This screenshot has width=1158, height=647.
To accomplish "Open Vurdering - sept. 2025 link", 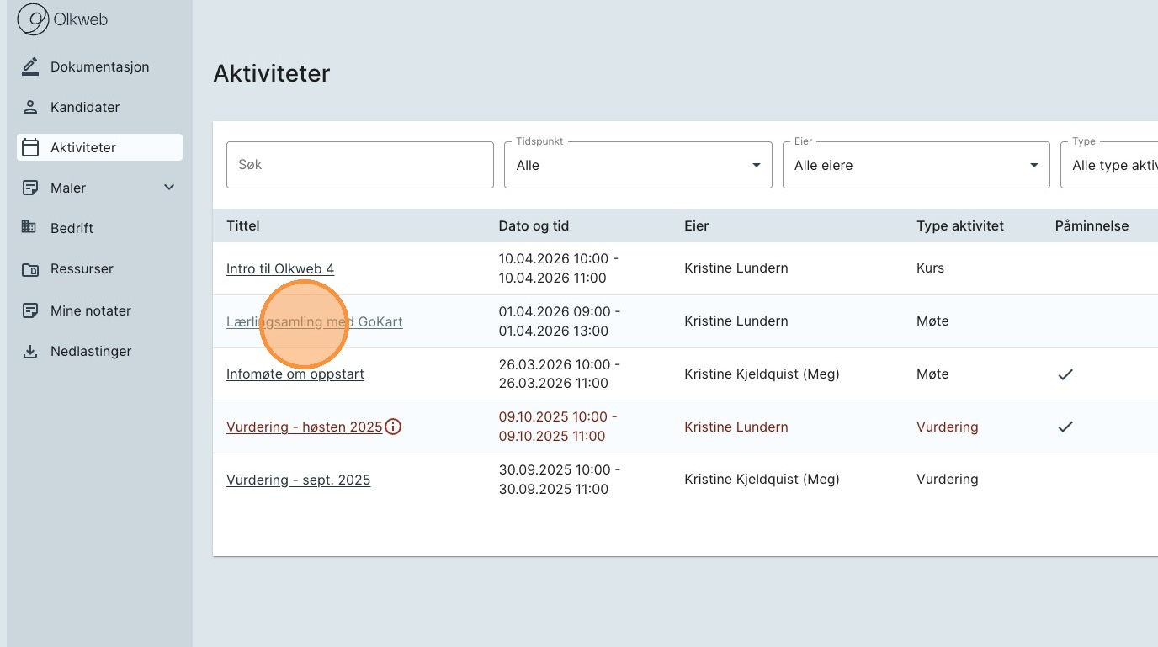I will point(298,480).
